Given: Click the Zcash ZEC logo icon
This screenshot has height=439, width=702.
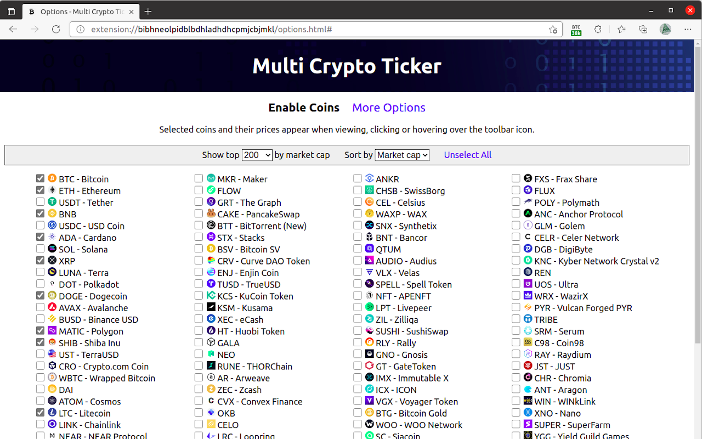Looking at the screenshot, I should click(211, 389).
